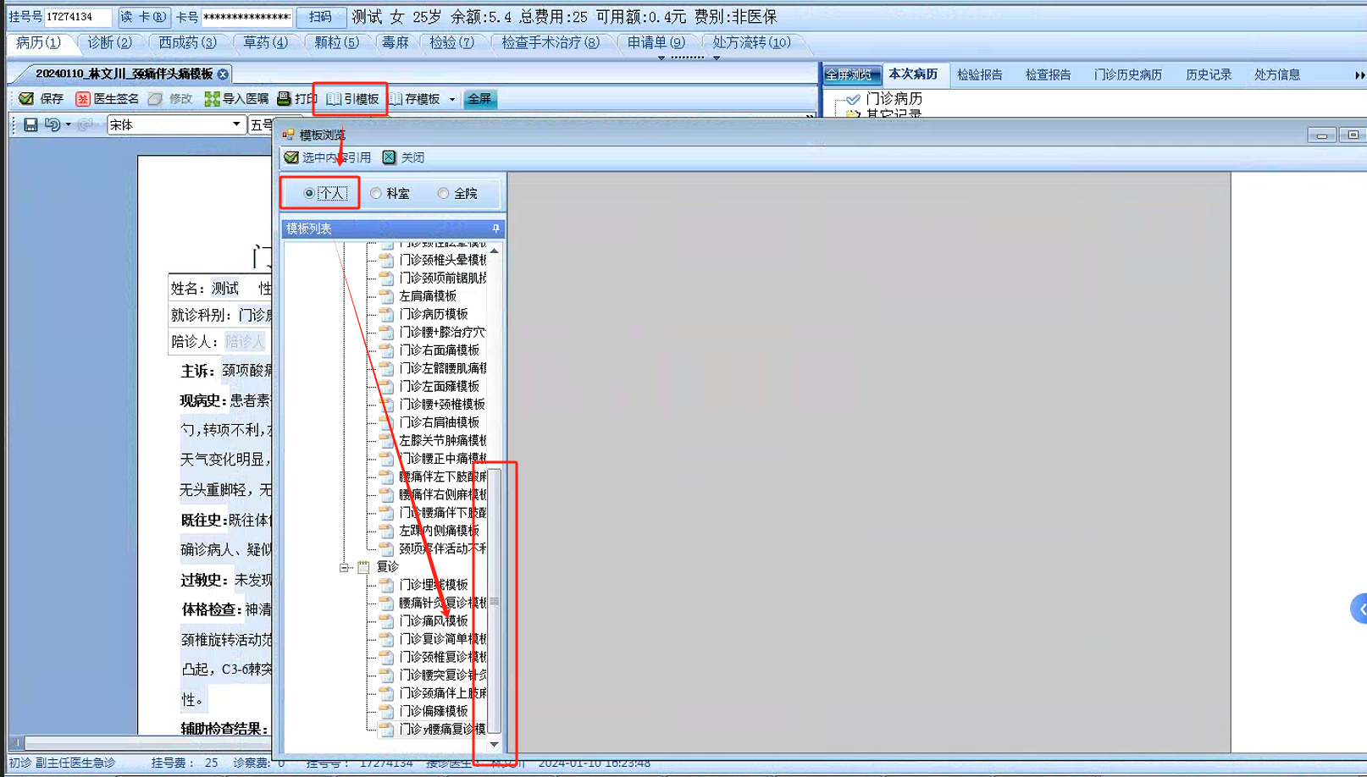This screenshot has width=1367, height=777.
Task: Click the 导入医嘱 import orders icon
Action: 212,99
